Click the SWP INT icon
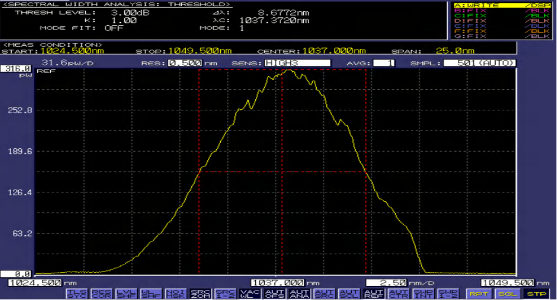This screenshot has width=557, height=300. [422, 293]
